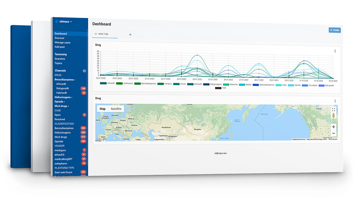Add a new dashboard tab with plus
The height and width of the screenshot is (200, 357).
[130, 35]
